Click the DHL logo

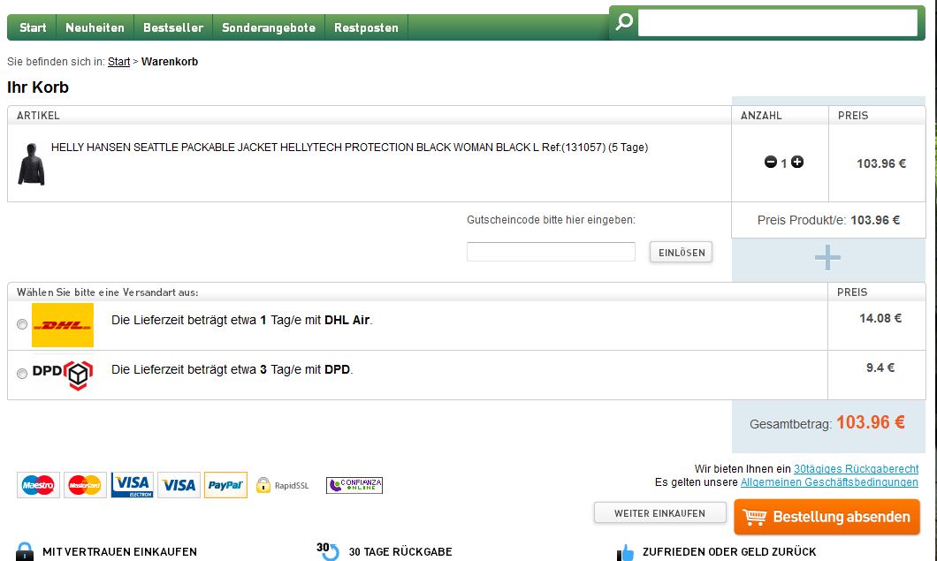coord(63,325)
